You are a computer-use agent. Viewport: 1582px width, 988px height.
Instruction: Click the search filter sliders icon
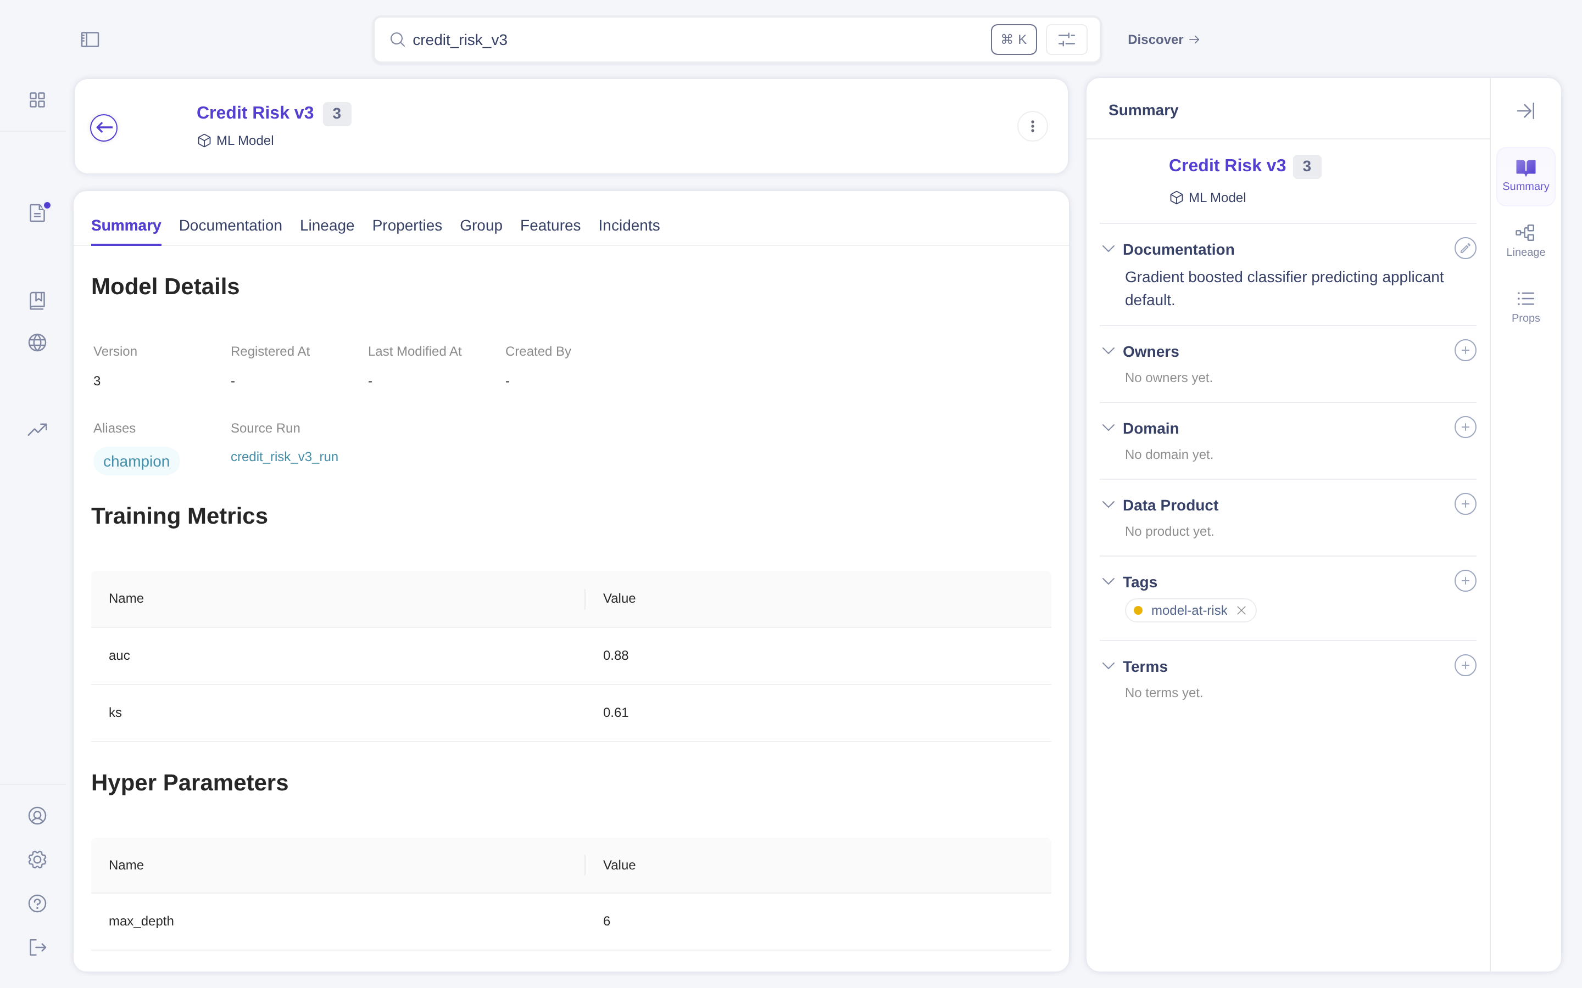[1066, 40]
